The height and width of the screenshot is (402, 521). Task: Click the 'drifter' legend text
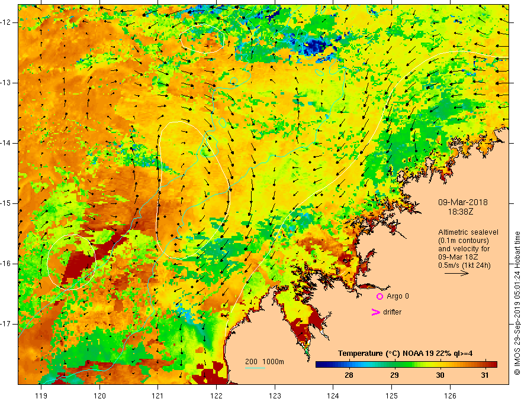coord(392,312)
